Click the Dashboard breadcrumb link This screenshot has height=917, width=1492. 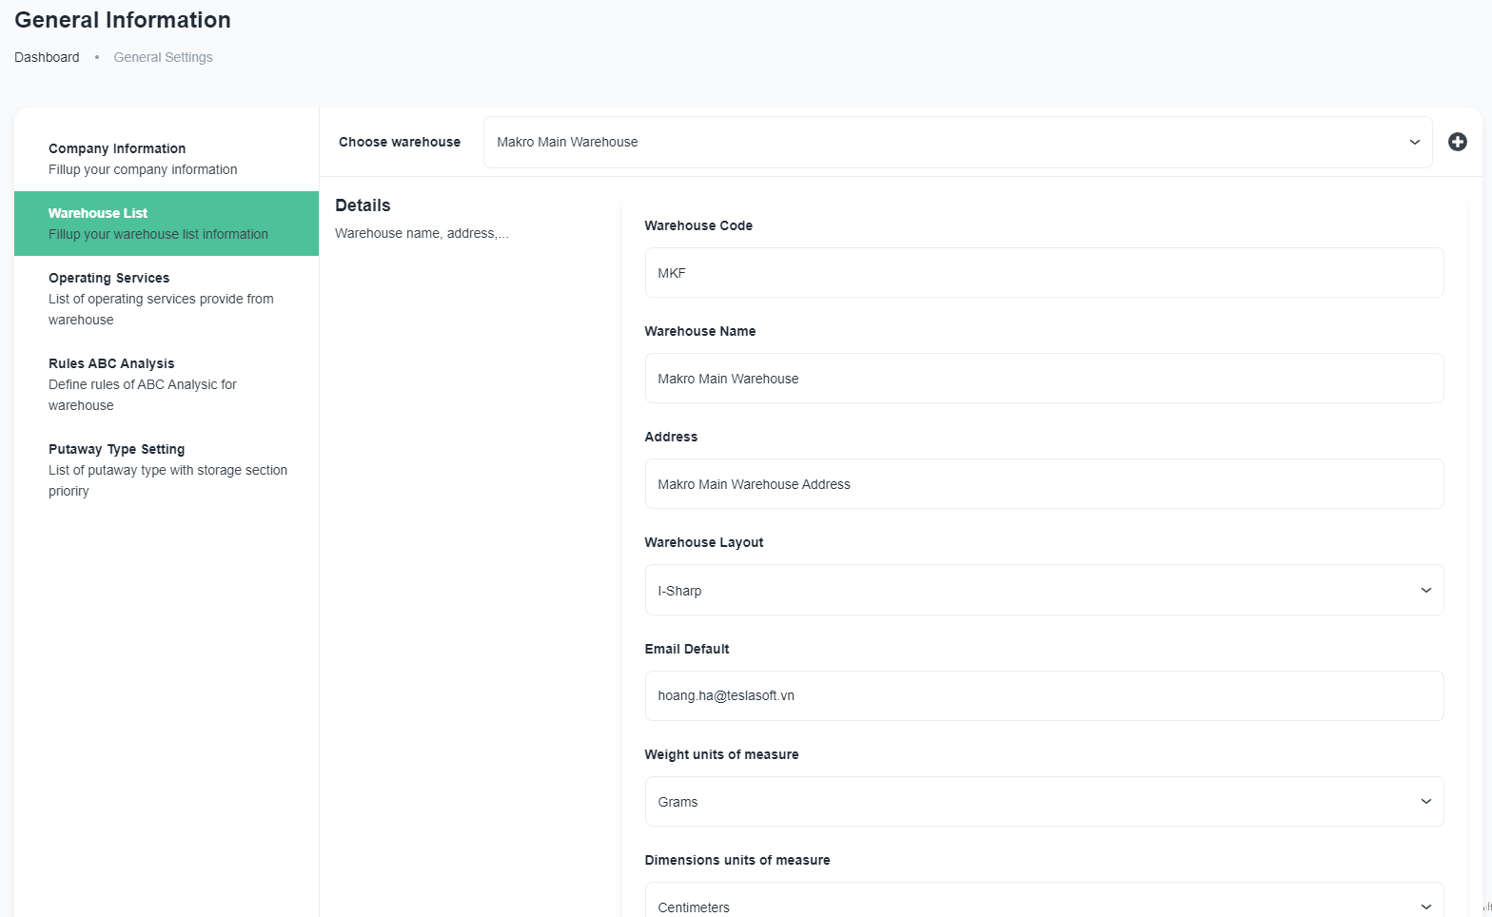coord(47,57)
